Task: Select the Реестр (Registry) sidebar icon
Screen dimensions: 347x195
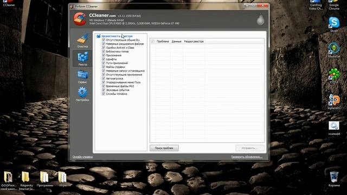Action: [82, 58]
